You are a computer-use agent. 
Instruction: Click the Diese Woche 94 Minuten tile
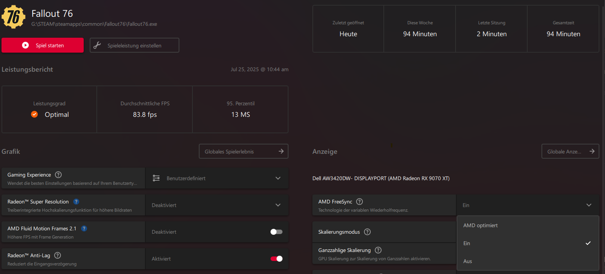pos(420,29)
